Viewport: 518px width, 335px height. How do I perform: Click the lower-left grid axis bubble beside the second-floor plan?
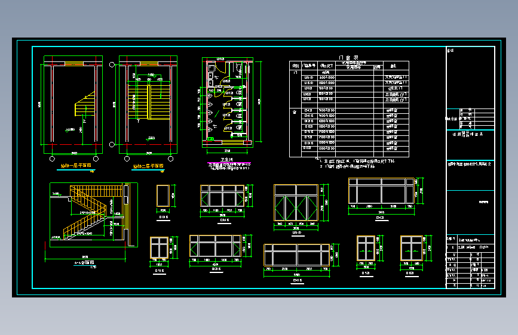[x=112, y=144]
